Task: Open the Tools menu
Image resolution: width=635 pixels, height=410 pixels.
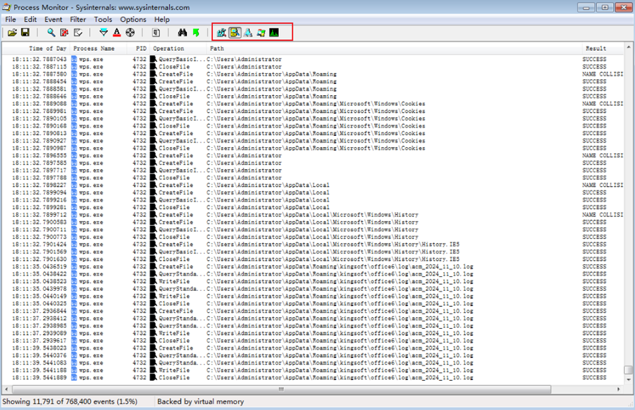Action: pyautogui.click(x=103, y=19)
